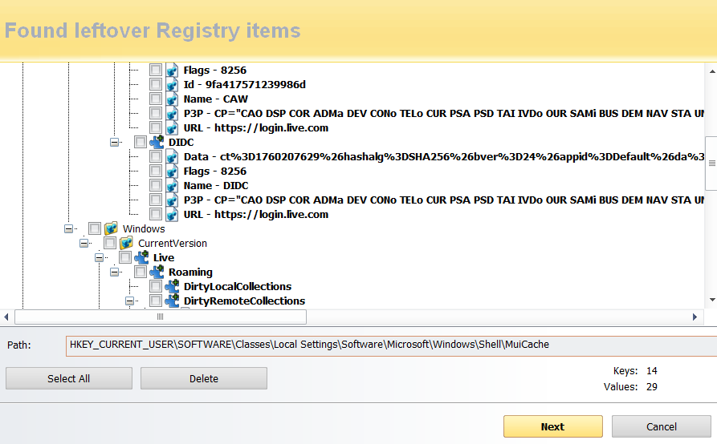Click the registry value icon beside Id - 9fa417571239986d
The image size is (717, 444).
(x=172, y=84)
